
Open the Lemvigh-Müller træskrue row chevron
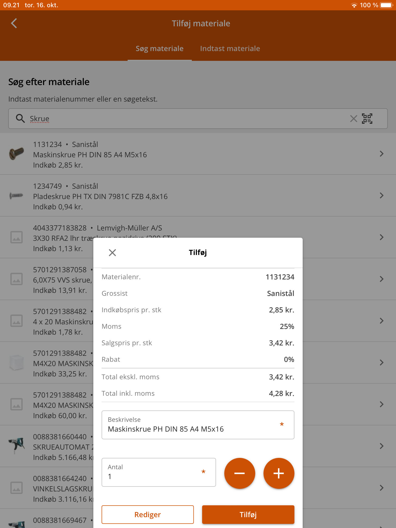(382, 237)
